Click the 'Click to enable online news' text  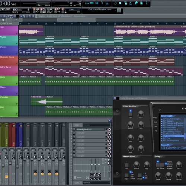coord(100,9)
